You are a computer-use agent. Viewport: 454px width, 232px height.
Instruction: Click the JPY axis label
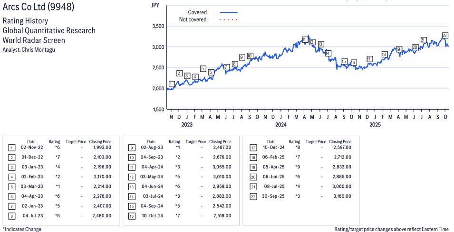point(155,5)
